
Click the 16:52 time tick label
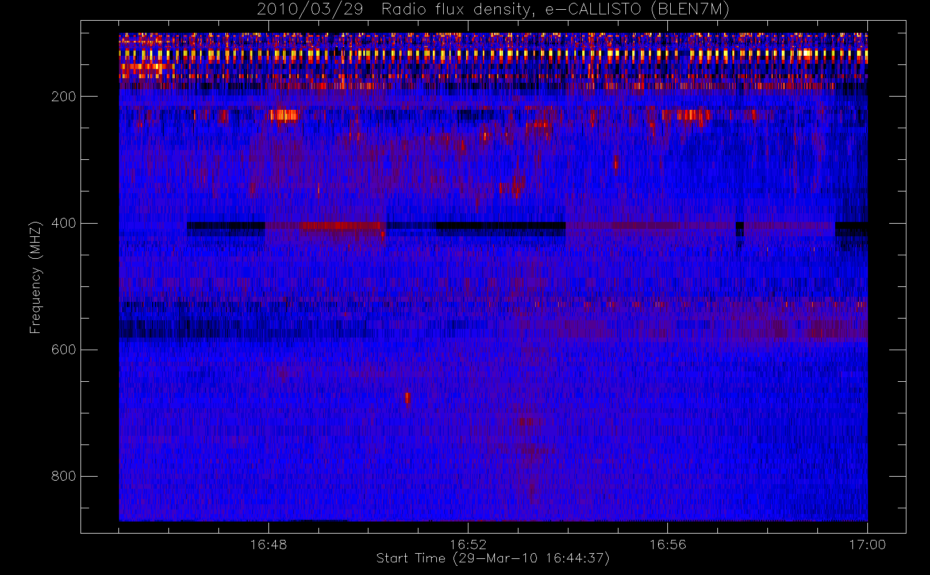pos(468,545)
